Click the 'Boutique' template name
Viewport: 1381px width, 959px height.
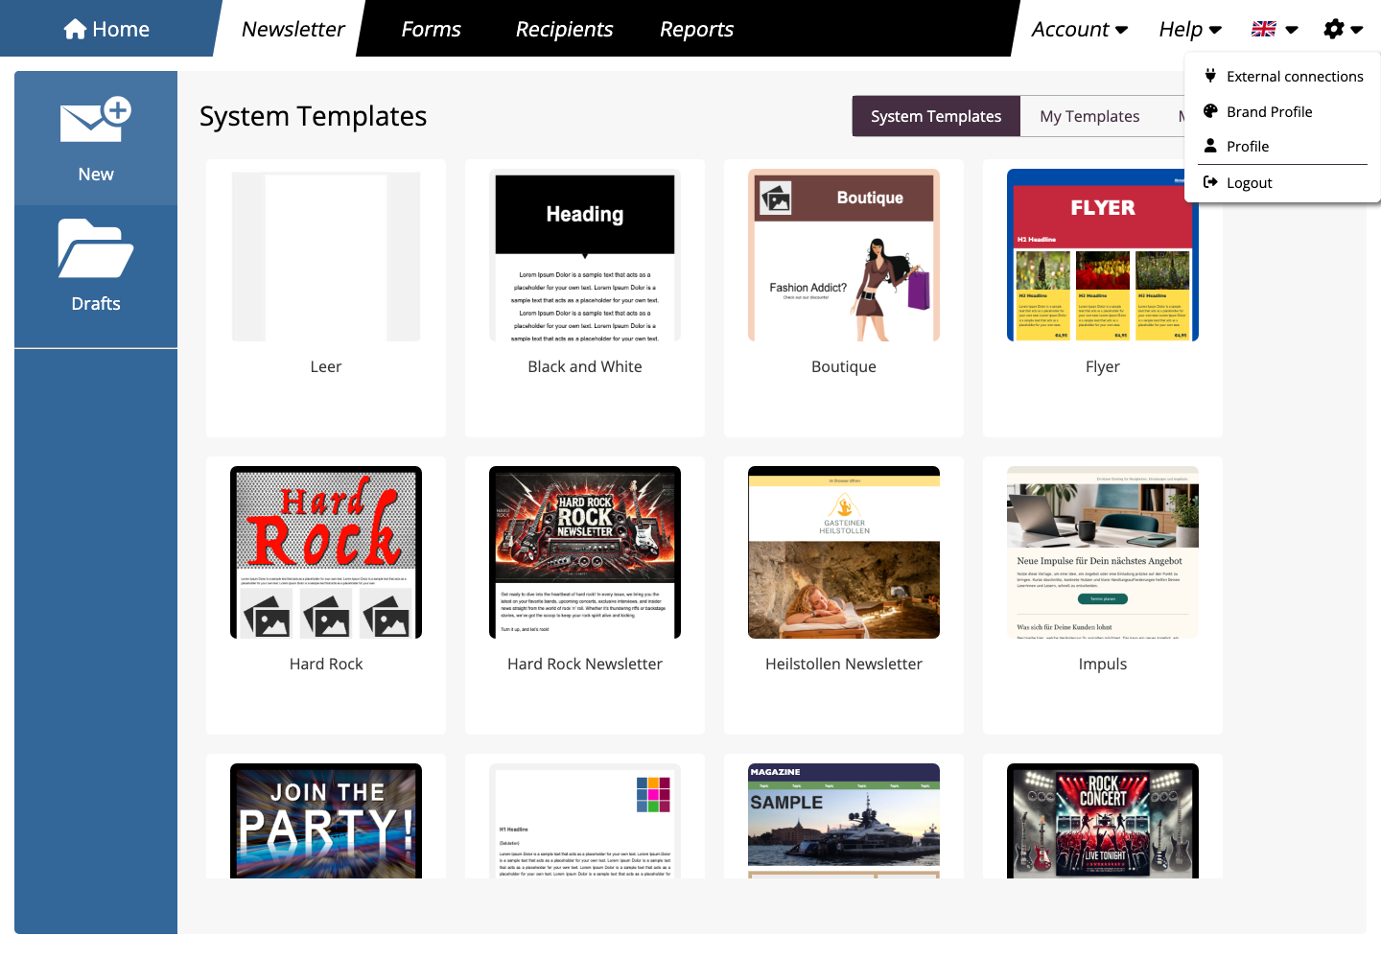pos(844,366)
